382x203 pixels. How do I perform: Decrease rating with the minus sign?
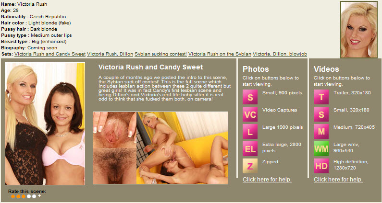9,196
